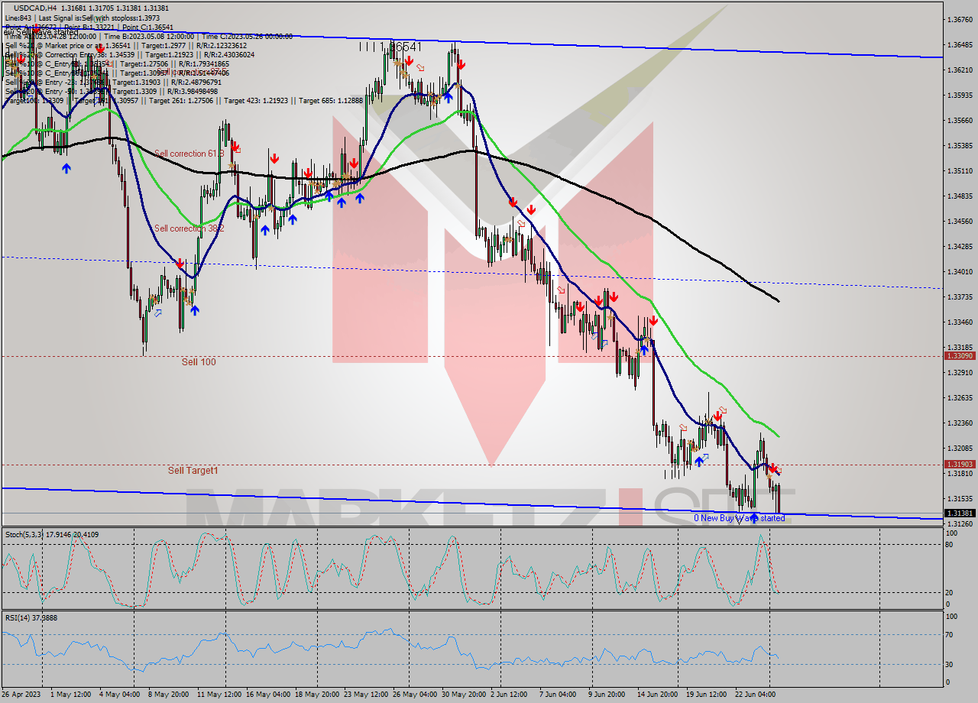Click the current price tag 1.31381
Image resolution: width=978 pixels, height=703 pixels.
coord(959,513)
